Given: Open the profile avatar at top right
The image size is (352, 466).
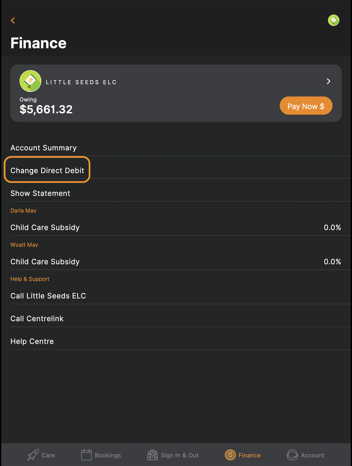Looking at the screenshot, I should [x=333, y=20].
